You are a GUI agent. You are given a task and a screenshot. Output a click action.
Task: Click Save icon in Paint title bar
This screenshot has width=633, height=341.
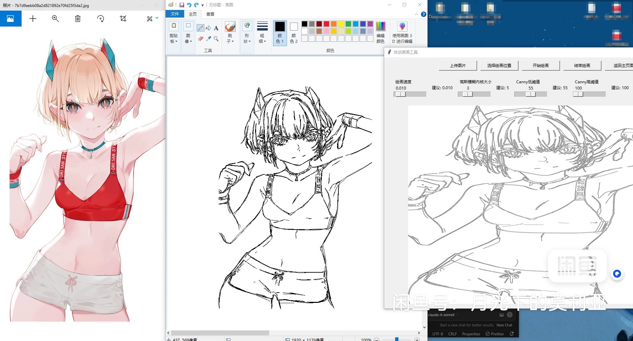(182, 5)
